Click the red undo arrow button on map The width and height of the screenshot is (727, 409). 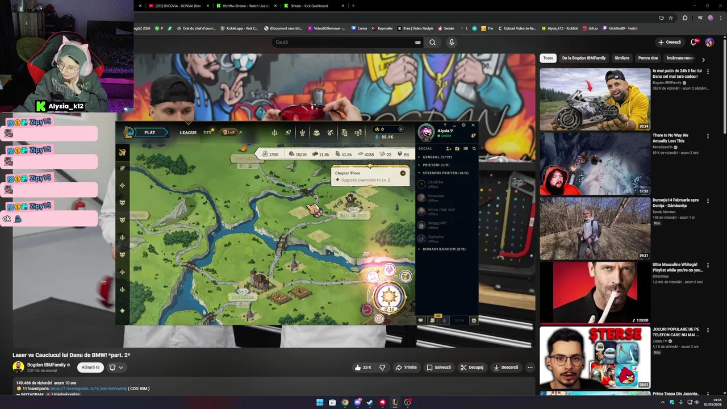(x=367, y=310)
